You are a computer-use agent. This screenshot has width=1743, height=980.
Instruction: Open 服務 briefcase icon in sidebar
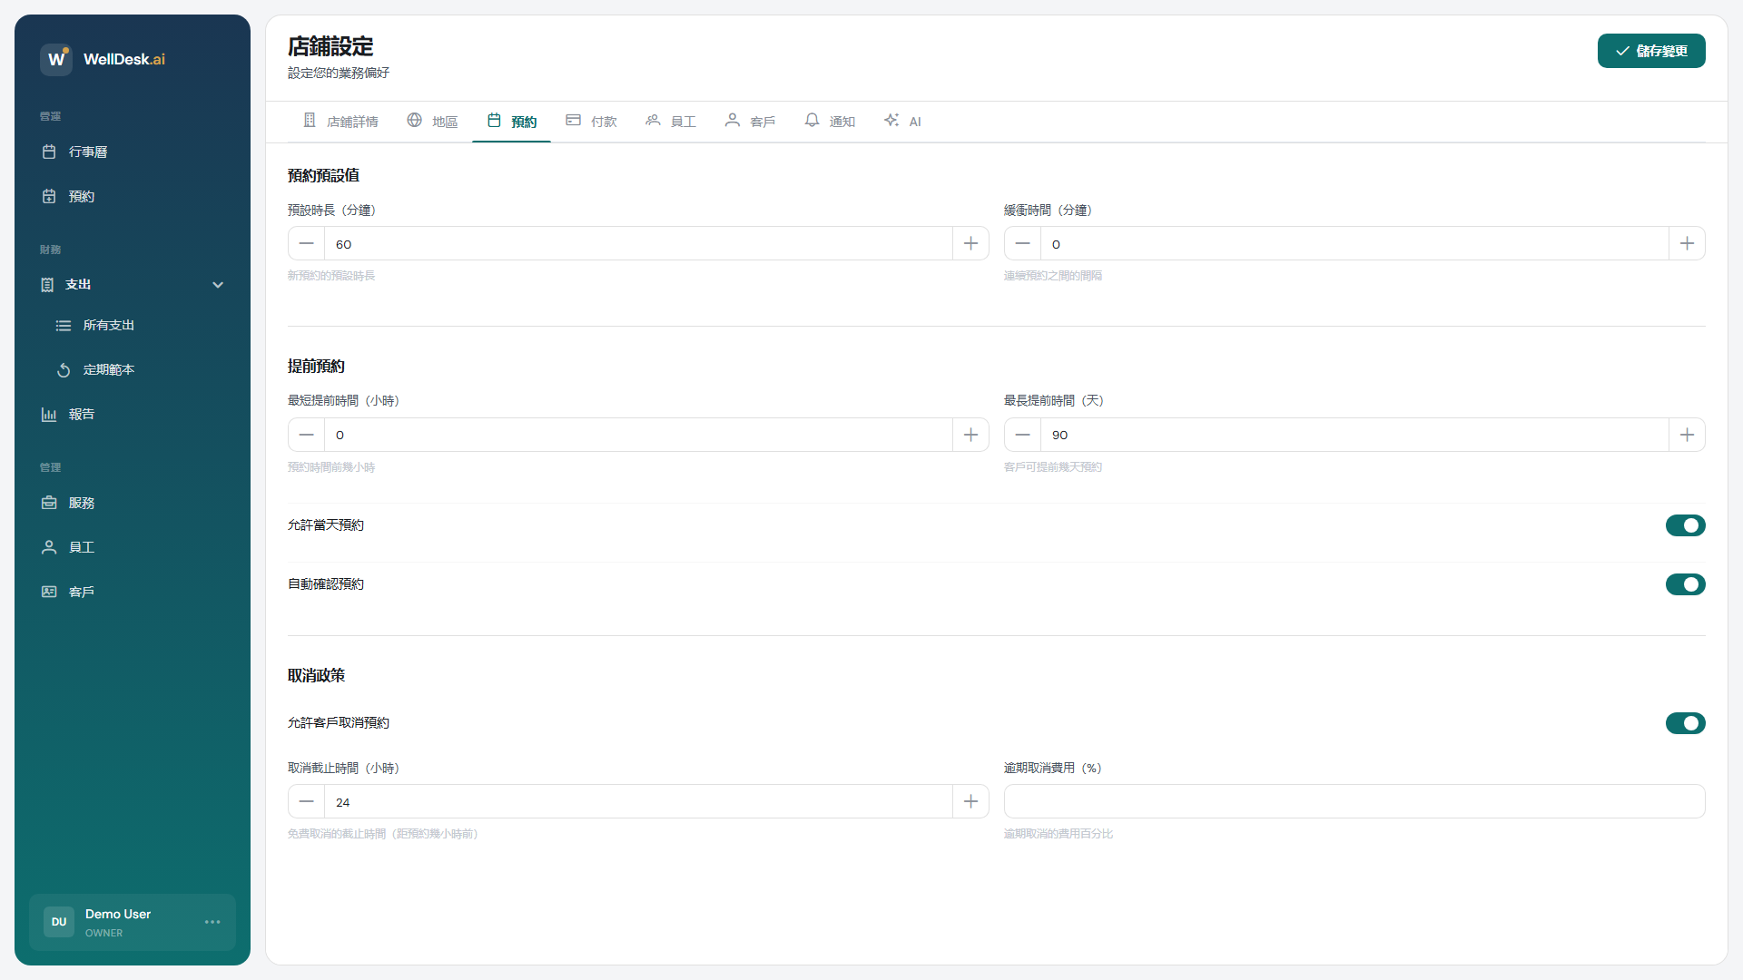coord(49,503)
